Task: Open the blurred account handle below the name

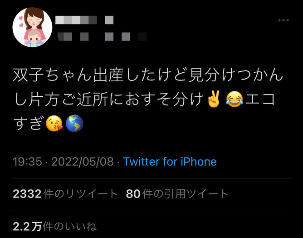Action: 102,37
